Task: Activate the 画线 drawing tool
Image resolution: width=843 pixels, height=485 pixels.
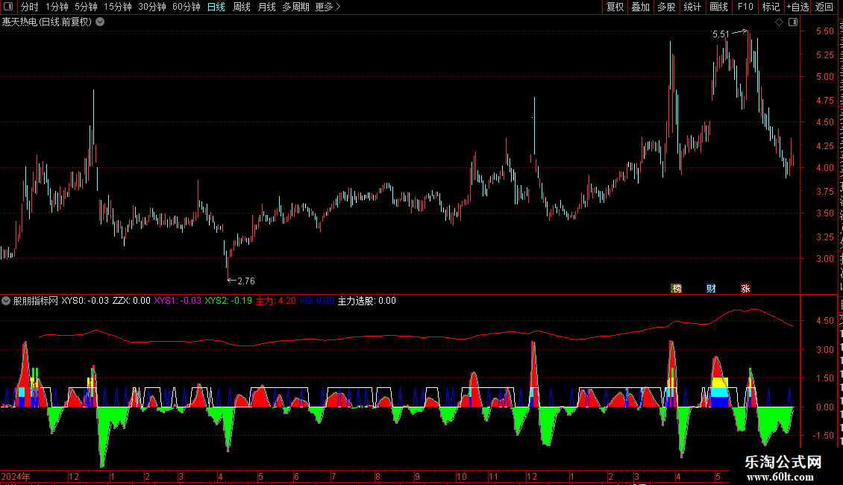Action: pyautogui.click(x=718, y=7)
